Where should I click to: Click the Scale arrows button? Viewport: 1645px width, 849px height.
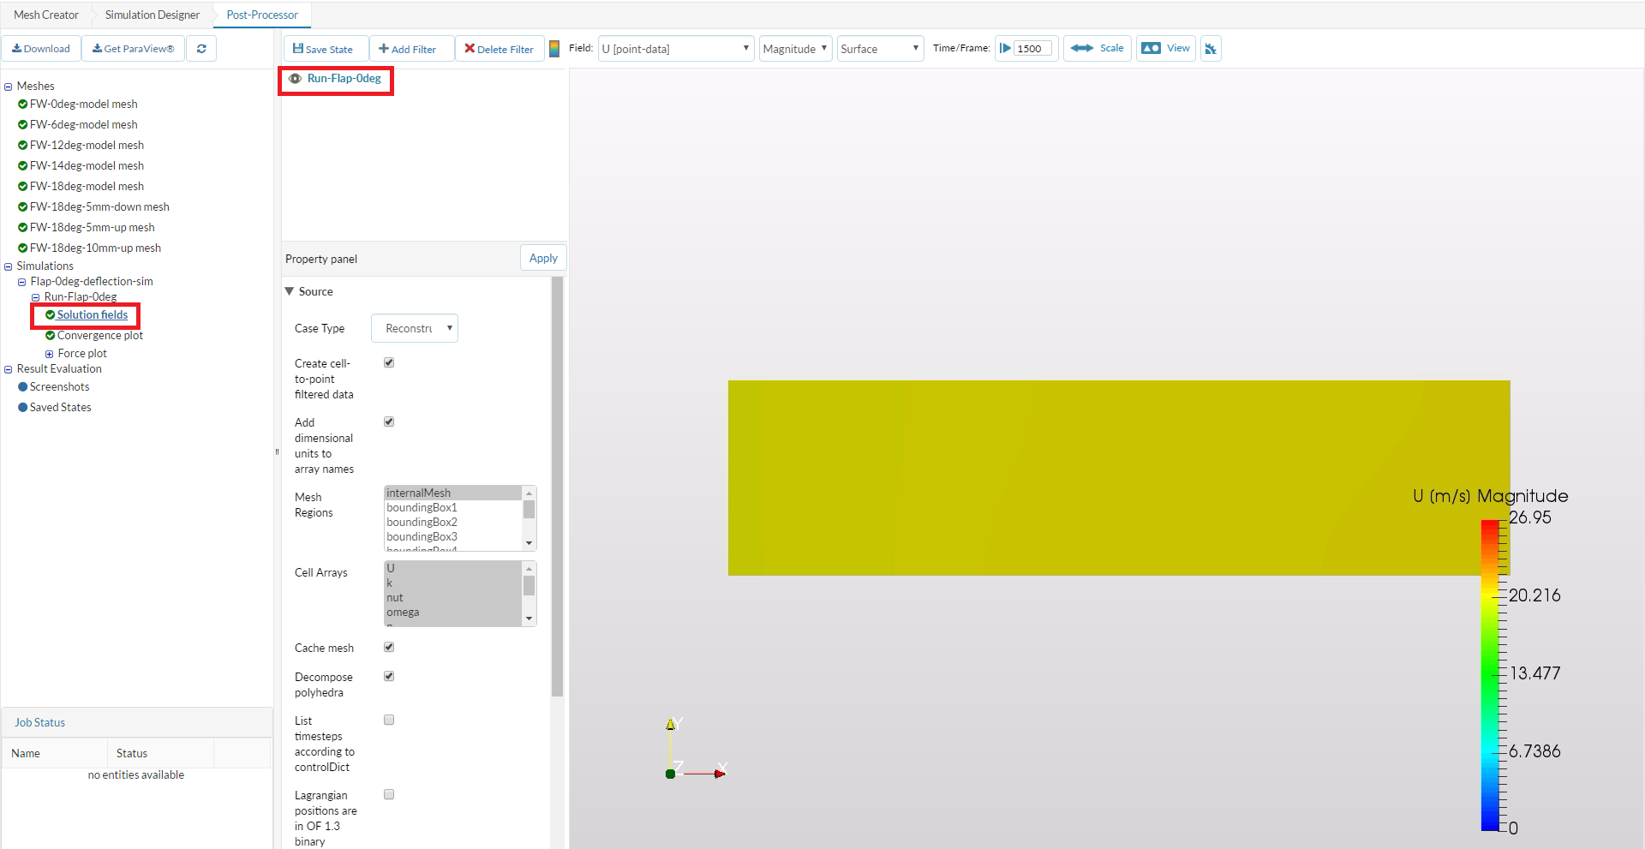pos(1098,49)
